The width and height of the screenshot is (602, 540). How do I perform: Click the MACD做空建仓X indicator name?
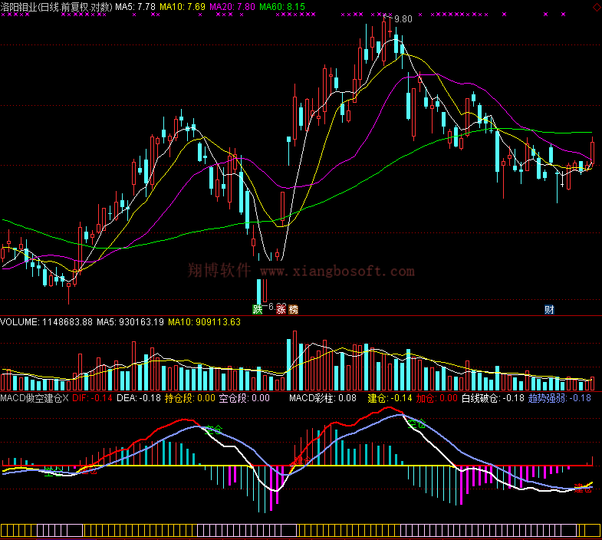(35, 398)
